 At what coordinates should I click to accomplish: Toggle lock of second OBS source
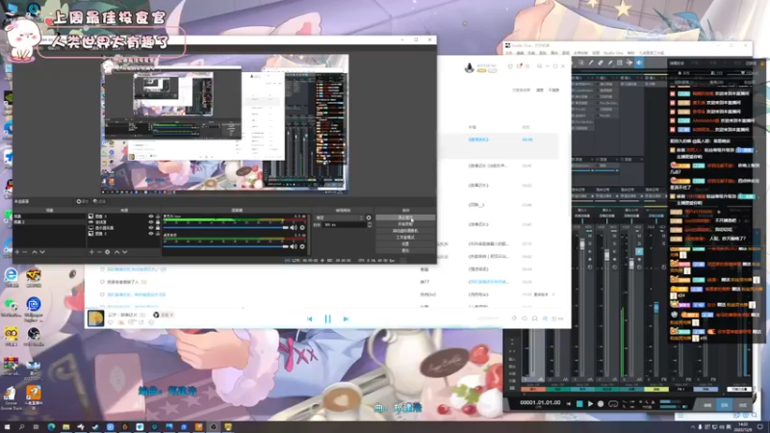point(158,222)
